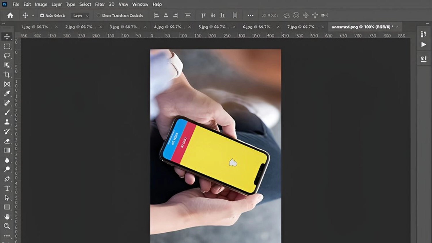Select the Object Selection tool
Viewport: 432px width, 243px height.
click(7, 65)
